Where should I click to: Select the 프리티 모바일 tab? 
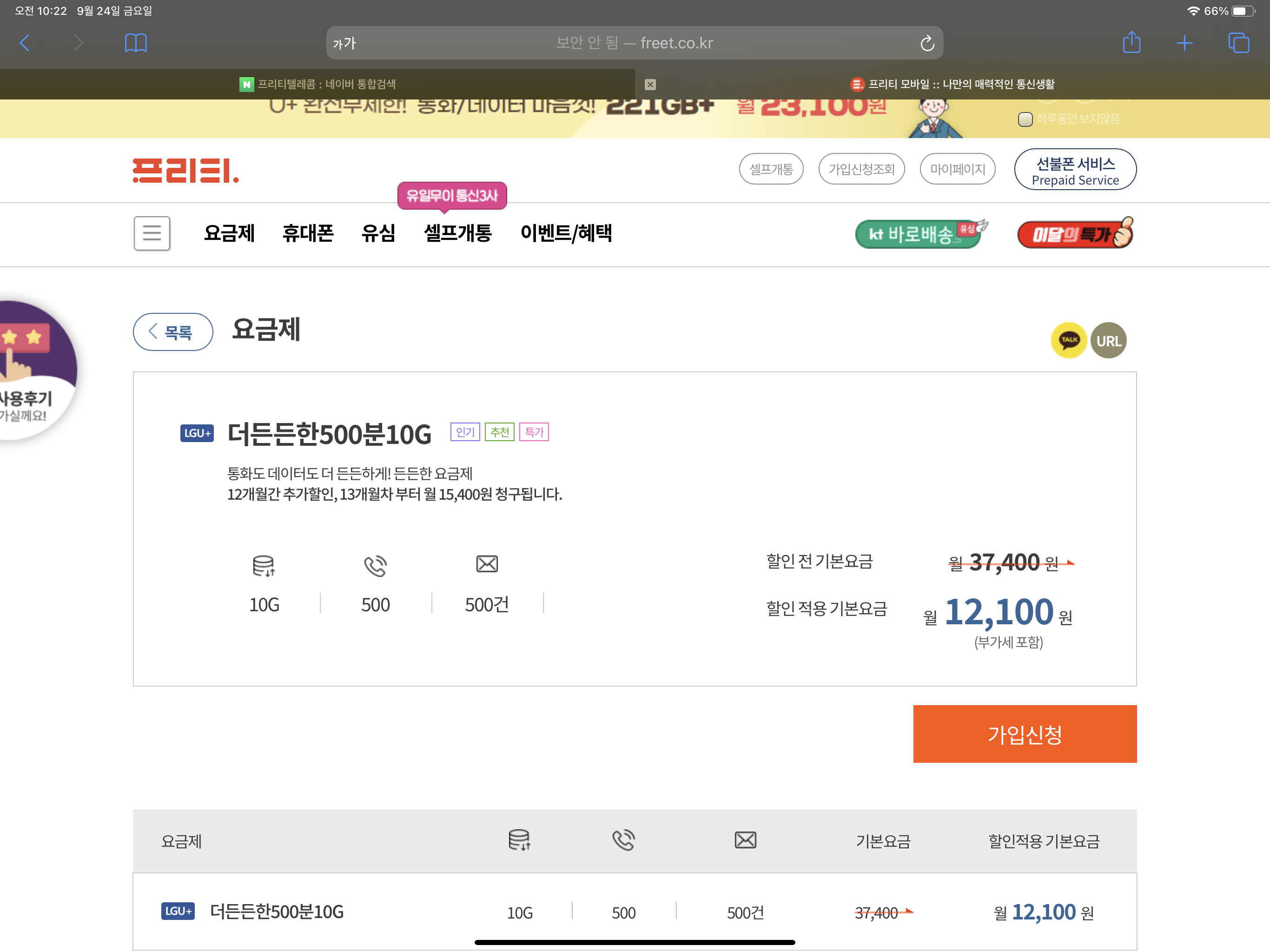[x=952, y=85]
